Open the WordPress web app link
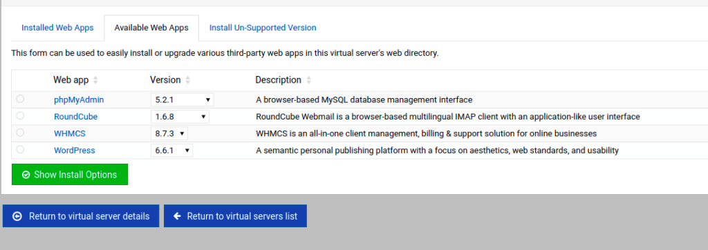 tap(75, 151)
